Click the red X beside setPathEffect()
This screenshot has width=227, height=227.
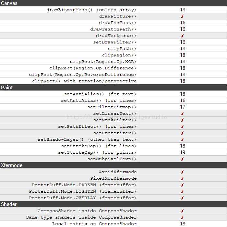[182, 127]
